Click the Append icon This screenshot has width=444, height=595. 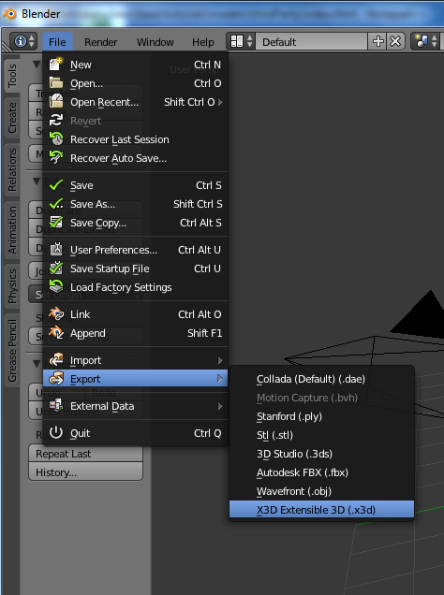pos(56,333)
